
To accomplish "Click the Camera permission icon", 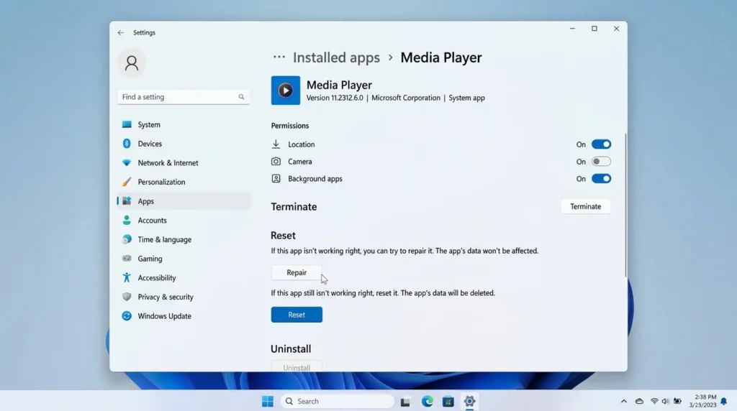I will coord(276,162).
